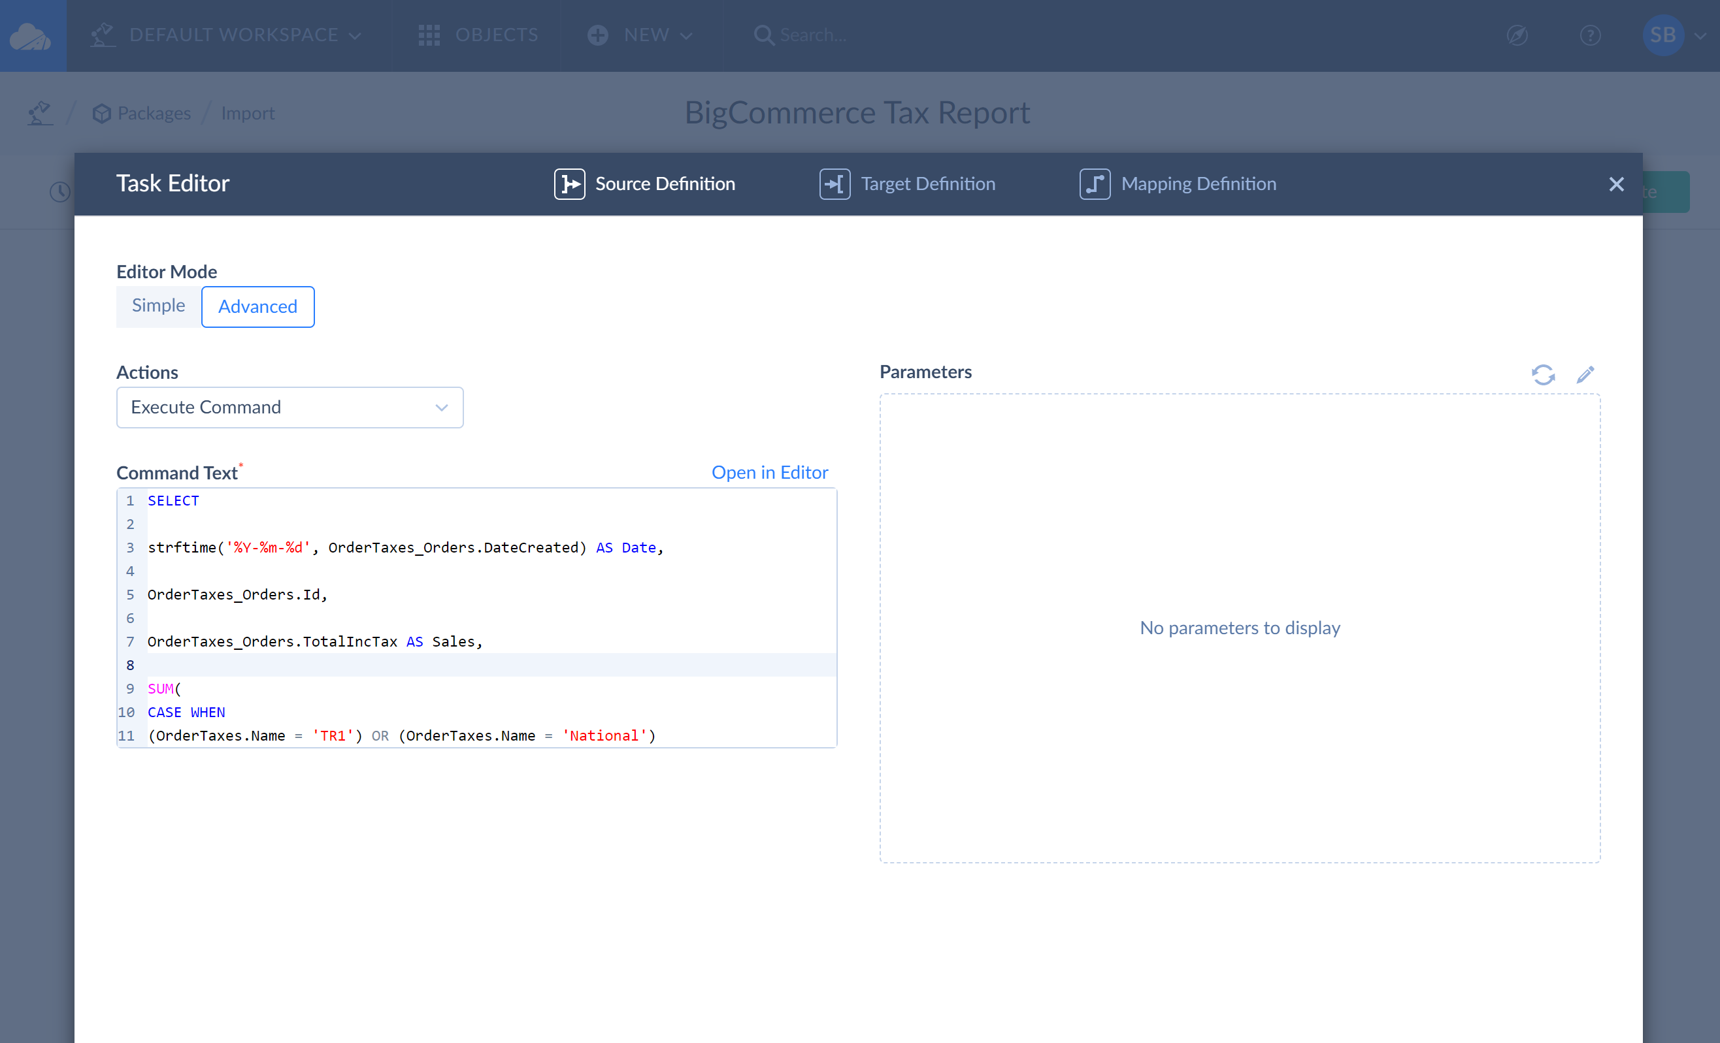This screenshot has width=1720, height=1043.
Task: Click the refresh icon in Parameters panel
Action: click(1544, 374)
